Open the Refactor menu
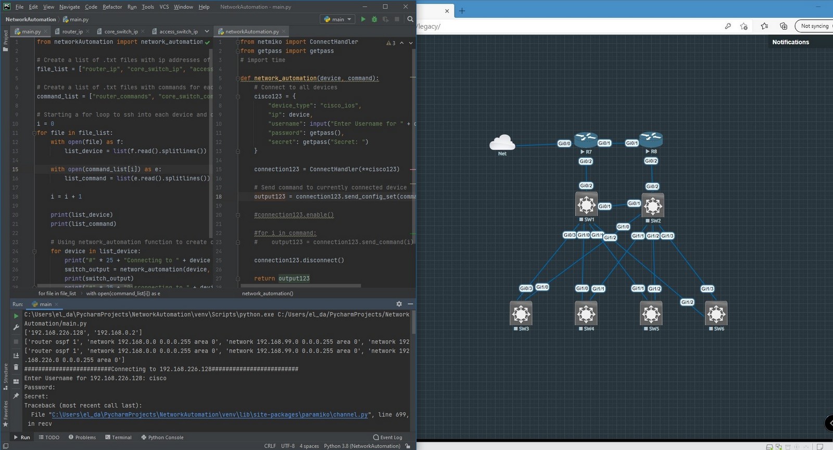The width and height of the screenshot is (833, 450). [x=112, y=7]
